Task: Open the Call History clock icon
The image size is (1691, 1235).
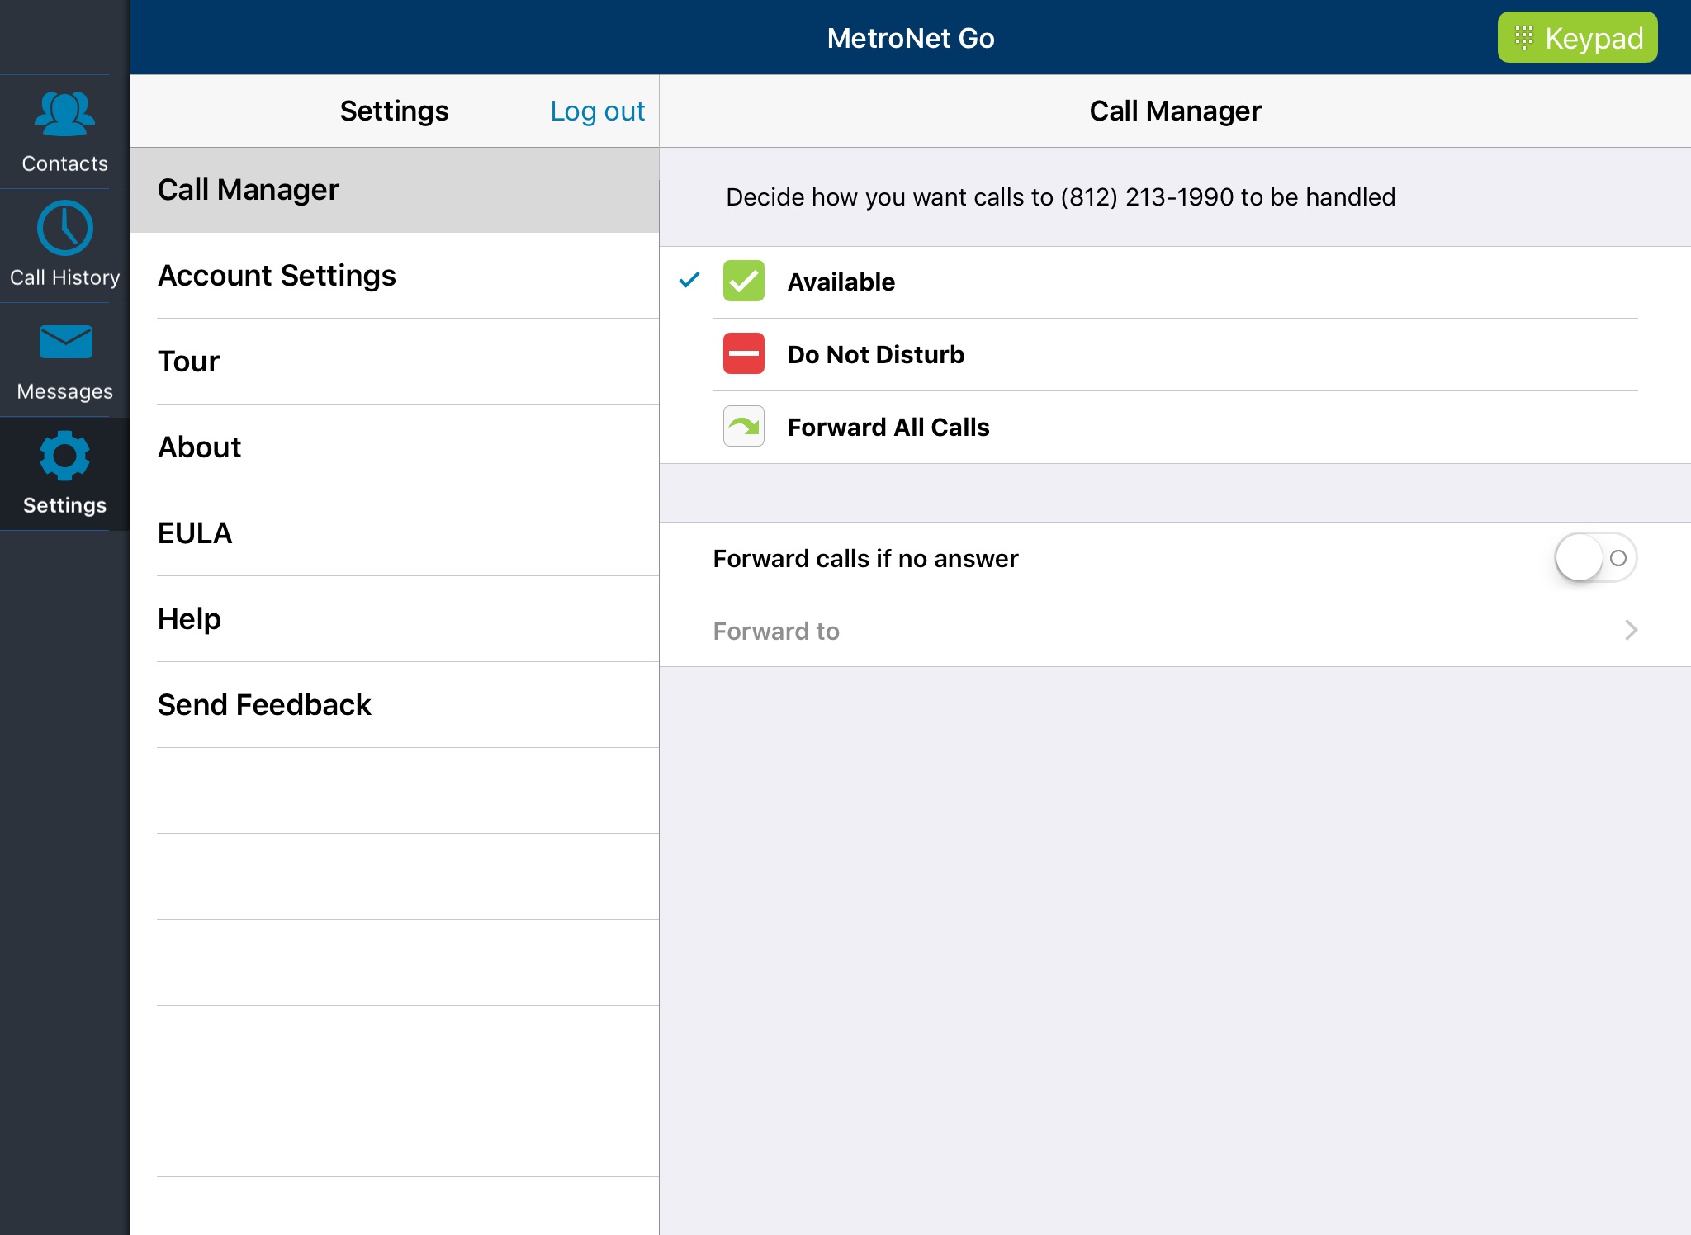Action: click(x=64, y=229)
